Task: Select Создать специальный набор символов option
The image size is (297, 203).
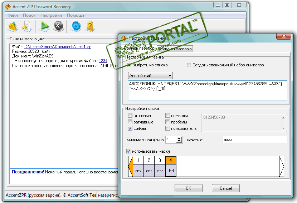Action: [x=189, y=65]
